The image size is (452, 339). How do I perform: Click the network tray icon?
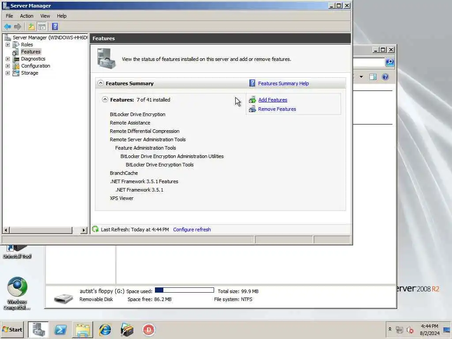[399, 329]
